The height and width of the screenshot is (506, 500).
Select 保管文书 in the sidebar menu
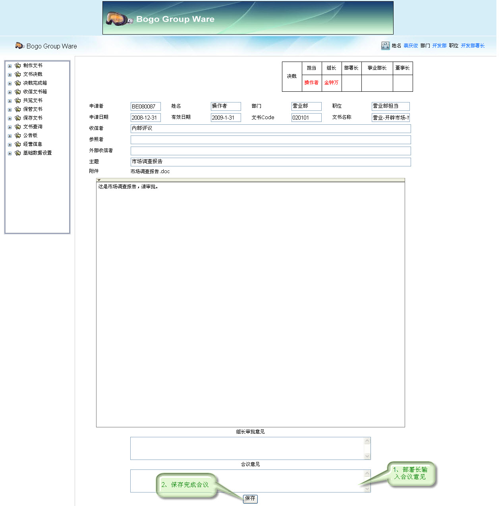[33, 109]
